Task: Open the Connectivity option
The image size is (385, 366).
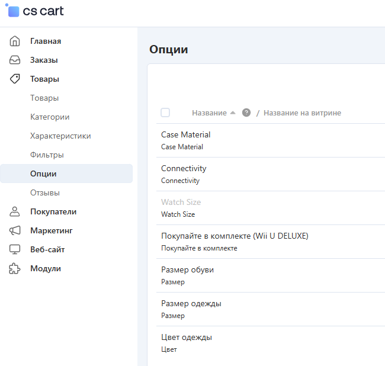Action: (x=184, y=169)
